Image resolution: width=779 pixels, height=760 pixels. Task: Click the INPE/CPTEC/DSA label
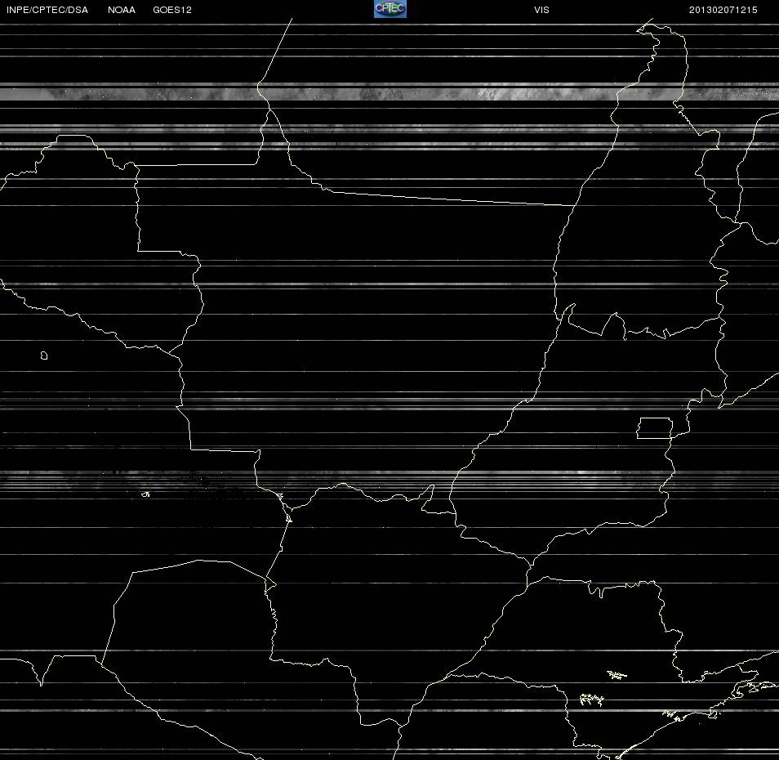[47, 10]
